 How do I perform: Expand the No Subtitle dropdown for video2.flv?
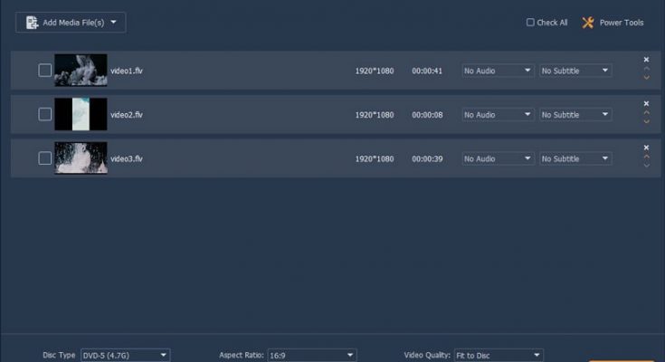[575, 115]
